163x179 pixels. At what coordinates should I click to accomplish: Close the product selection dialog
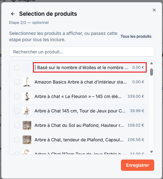154,10
